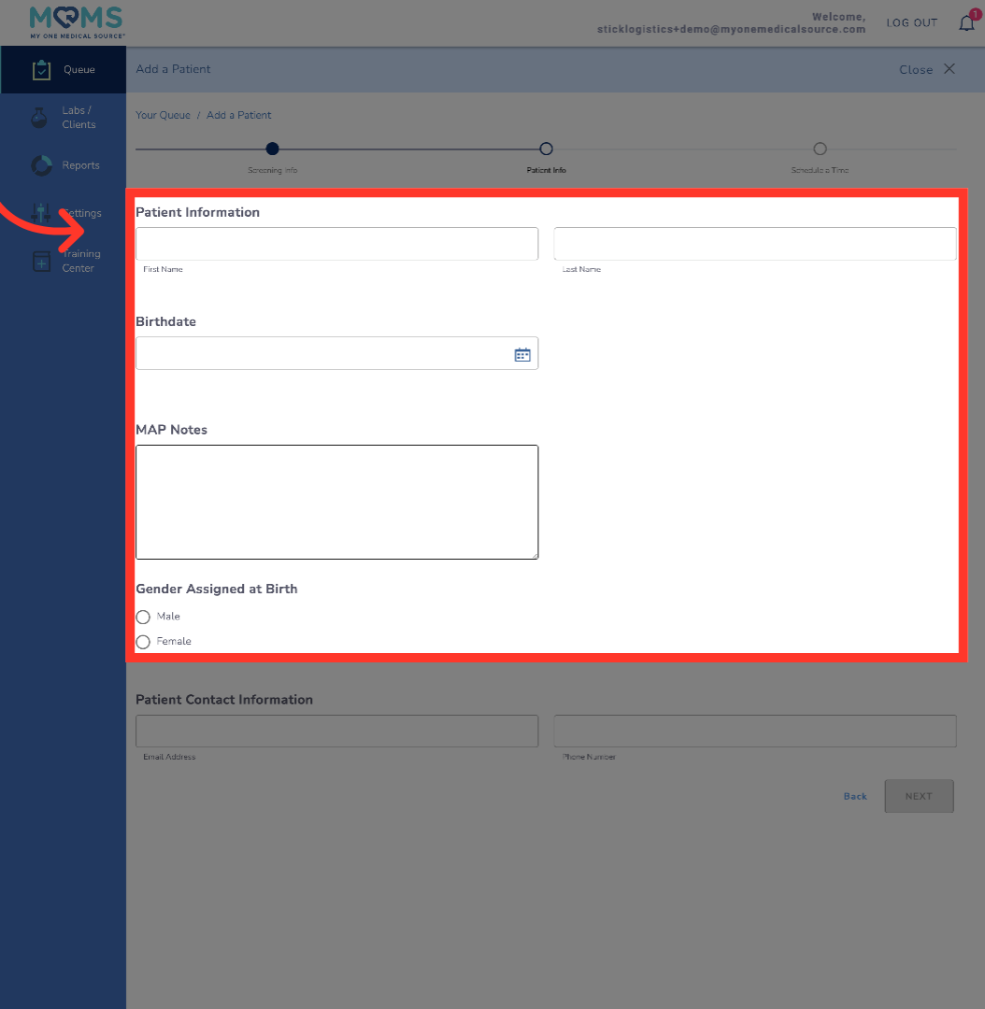
Task: Click Back to return to Screening Info
Action: (x=854, y=796)
